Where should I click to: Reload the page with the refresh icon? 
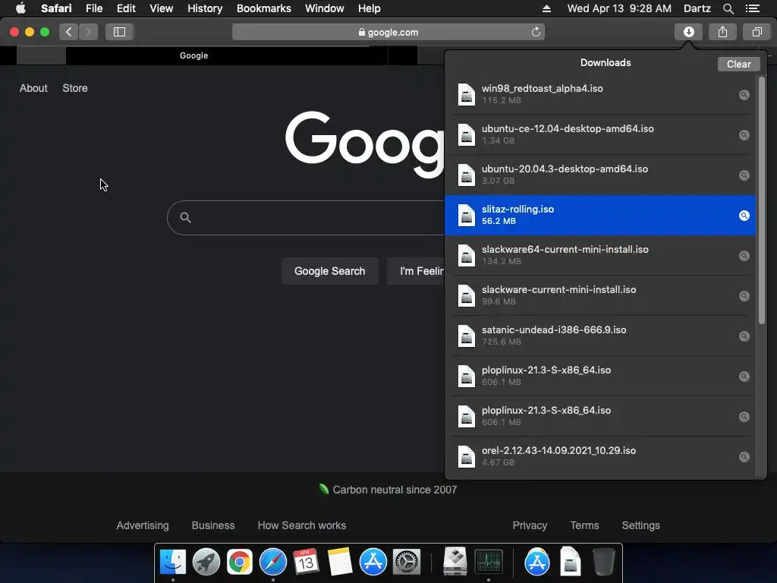pos(536,32)
